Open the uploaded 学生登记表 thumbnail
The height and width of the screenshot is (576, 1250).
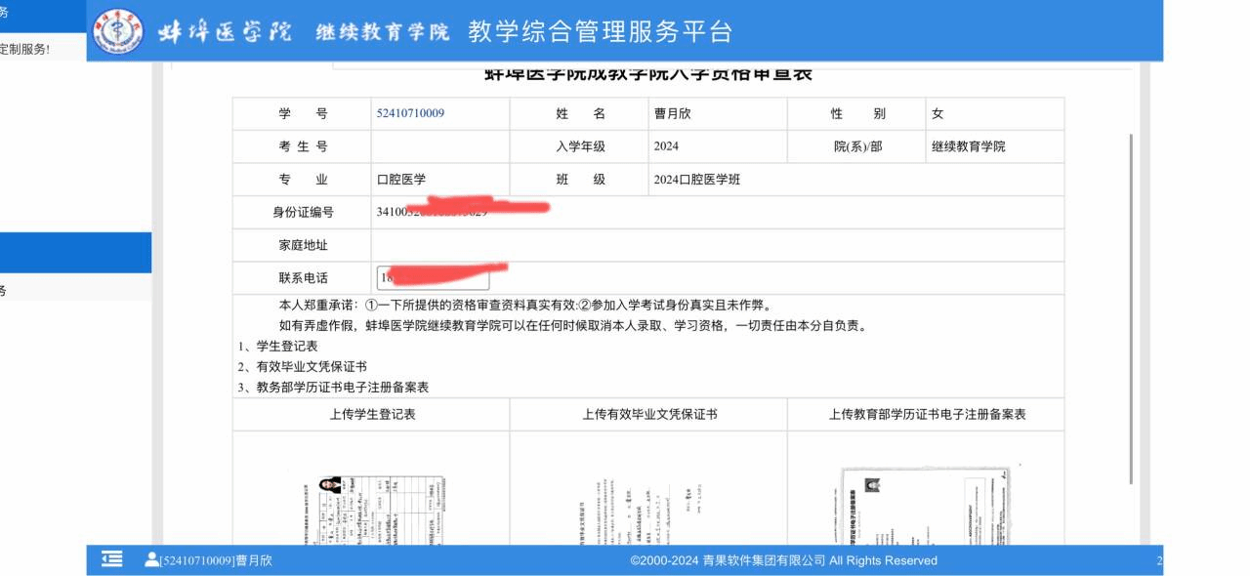click(371, 508)
